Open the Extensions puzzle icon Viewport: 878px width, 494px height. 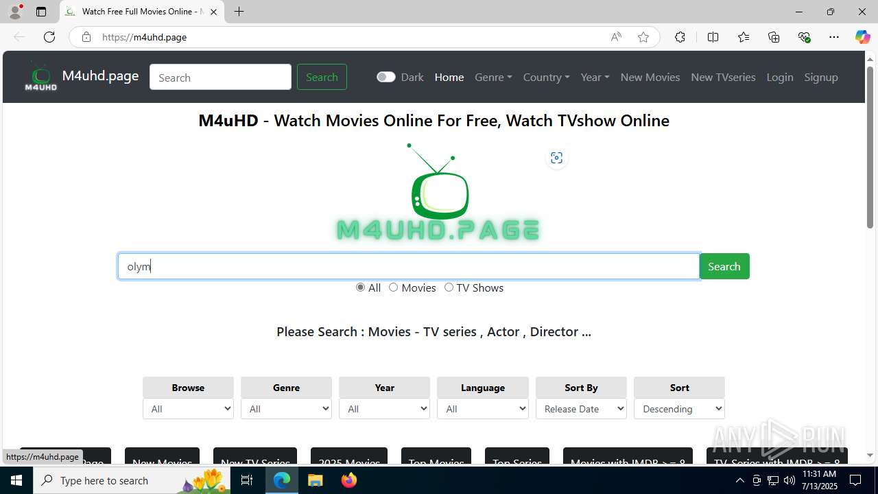pos(680,37)
